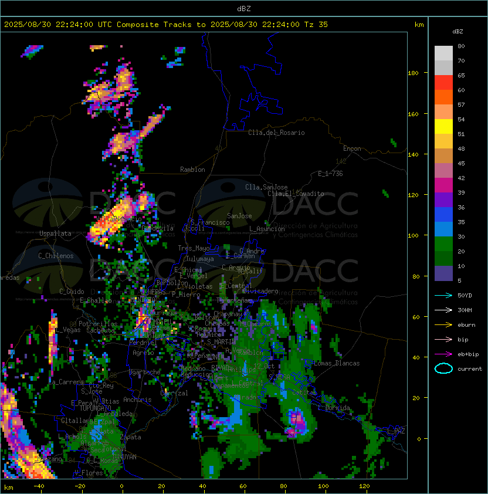The height and width of the screenshot is (494, 488).
Task: Click the magenta eb+bip arrow legend icon
Action: pos(443,354)
